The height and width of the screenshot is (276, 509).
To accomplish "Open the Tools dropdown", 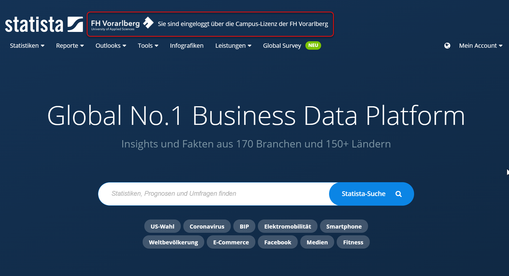I will coord(148,45).
